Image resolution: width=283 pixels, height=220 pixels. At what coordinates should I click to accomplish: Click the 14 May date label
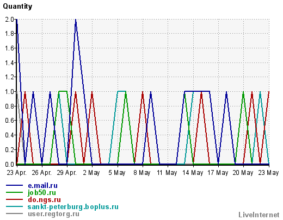[193, 173]
